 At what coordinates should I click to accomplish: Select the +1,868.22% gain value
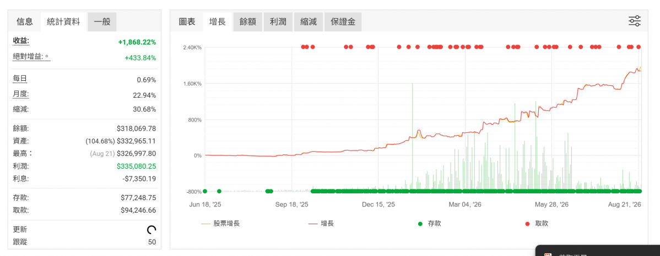point(137,42)
